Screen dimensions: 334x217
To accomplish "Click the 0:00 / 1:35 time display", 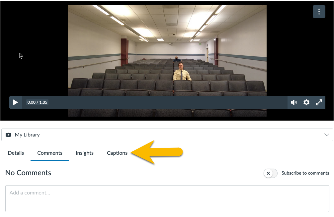I will [x=37, y=102].
